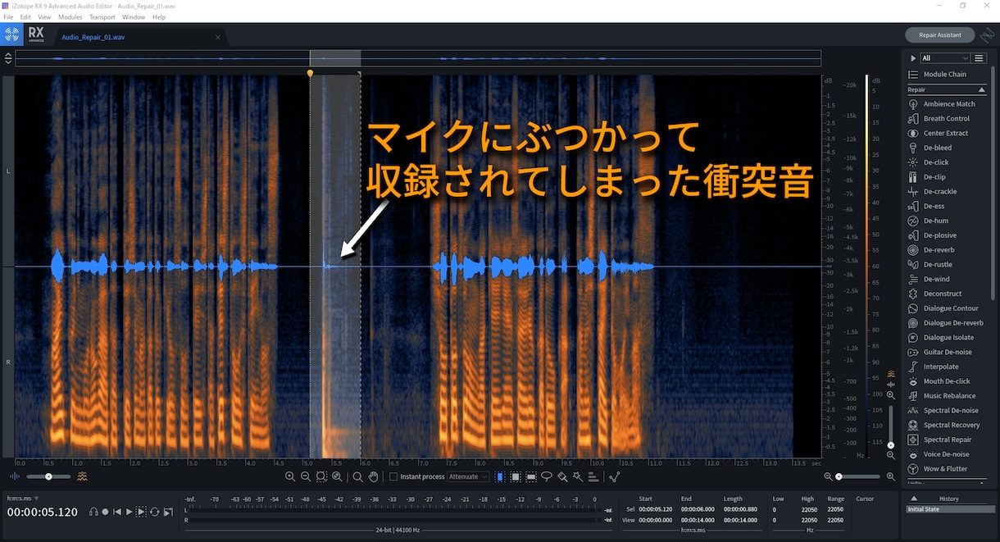Select the lasso selection tool

tap(547, 476)
